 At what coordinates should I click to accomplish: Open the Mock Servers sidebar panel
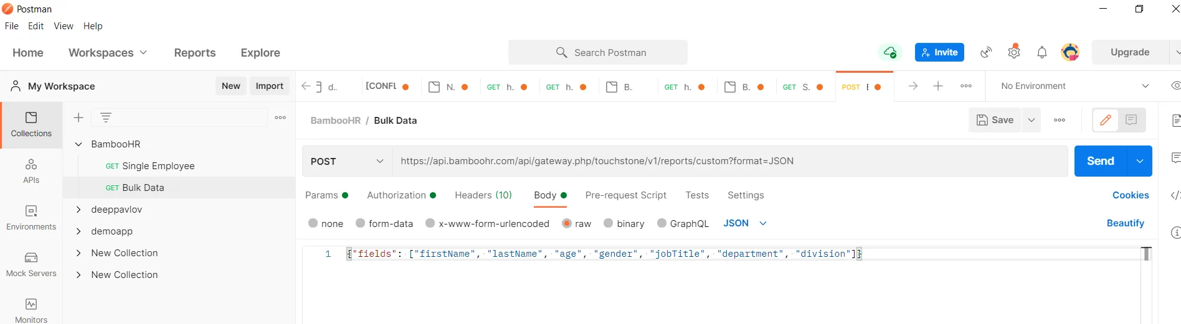point(31,265)
